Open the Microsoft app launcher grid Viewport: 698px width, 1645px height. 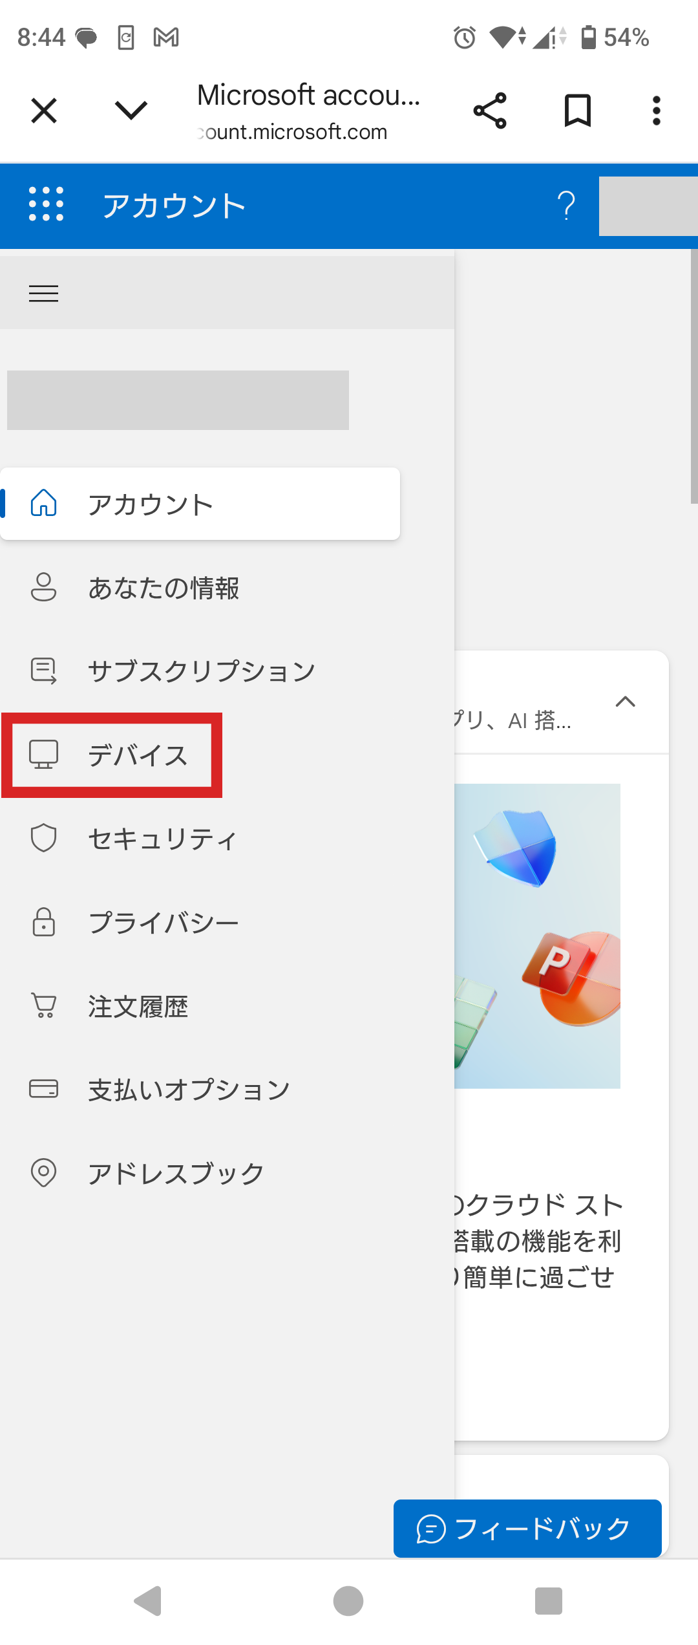[47, 204]
